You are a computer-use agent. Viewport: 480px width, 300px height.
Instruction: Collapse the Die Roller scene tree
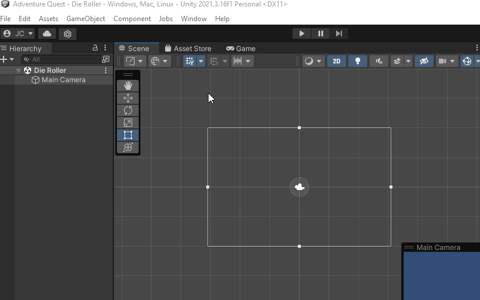(18, 70)
